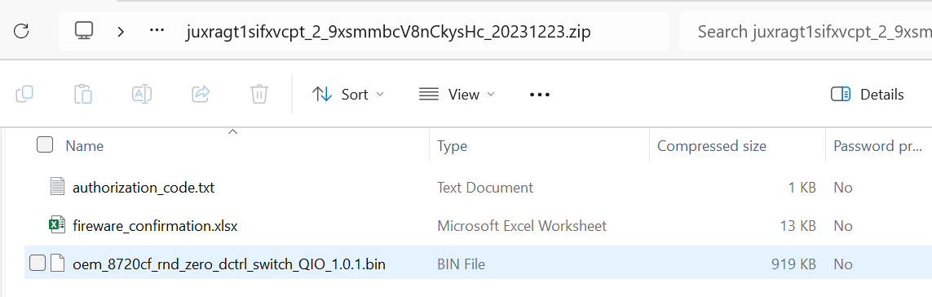Sort by the Type column header

pos(539,146)
